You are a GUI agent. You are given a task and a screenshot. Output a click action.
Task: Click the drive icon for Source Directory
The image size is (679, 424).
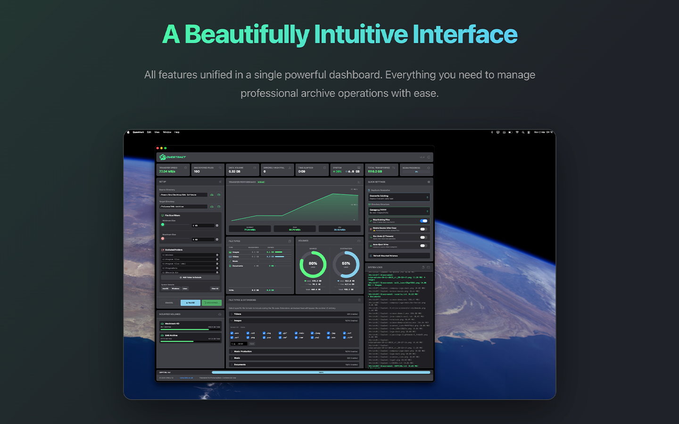[212, 195]
